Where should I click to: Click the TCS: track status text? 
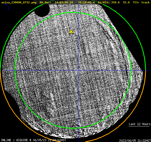[141, 2]
